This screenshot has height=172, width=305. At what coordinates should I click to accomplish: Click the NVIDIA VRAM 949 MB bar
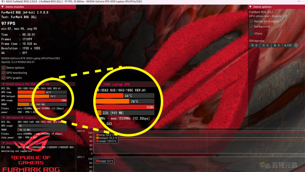point(42,104)
